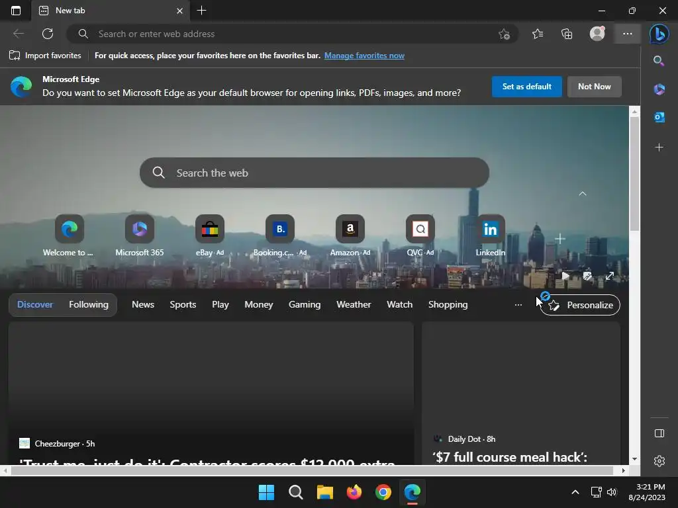Open the profile avatar
This screenshot has height=508, width=678.
click(597, 34)
